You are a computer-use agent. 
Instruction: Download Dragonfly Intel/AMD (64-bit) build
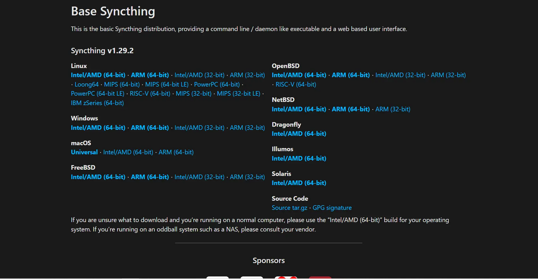[299, 134]
